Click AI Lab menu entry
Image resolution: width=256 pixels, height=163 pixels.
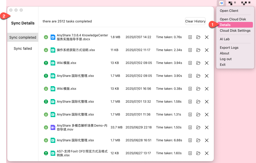pyautogui.click(x=224, y=39)
